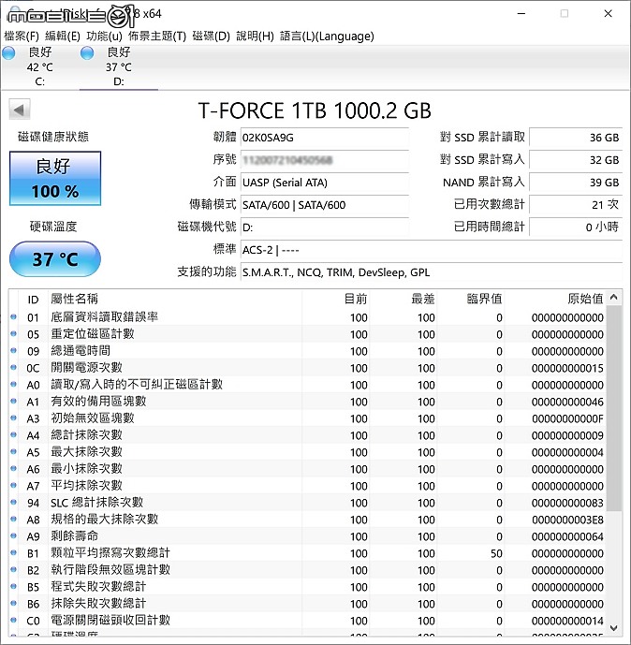Click the total host reads value 36 GB

(576, 138)
